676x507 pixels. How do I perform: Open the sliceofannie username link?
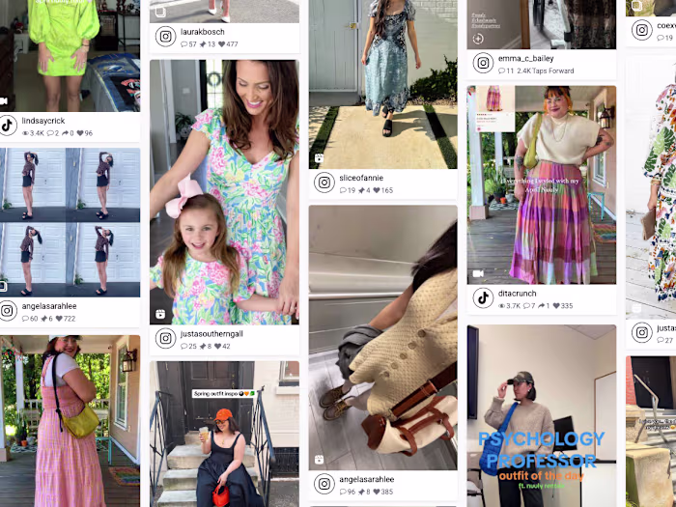[361, 178]
